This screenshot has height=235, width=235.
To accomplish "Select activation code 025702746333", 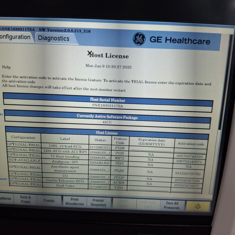I will tap(190, 156).
